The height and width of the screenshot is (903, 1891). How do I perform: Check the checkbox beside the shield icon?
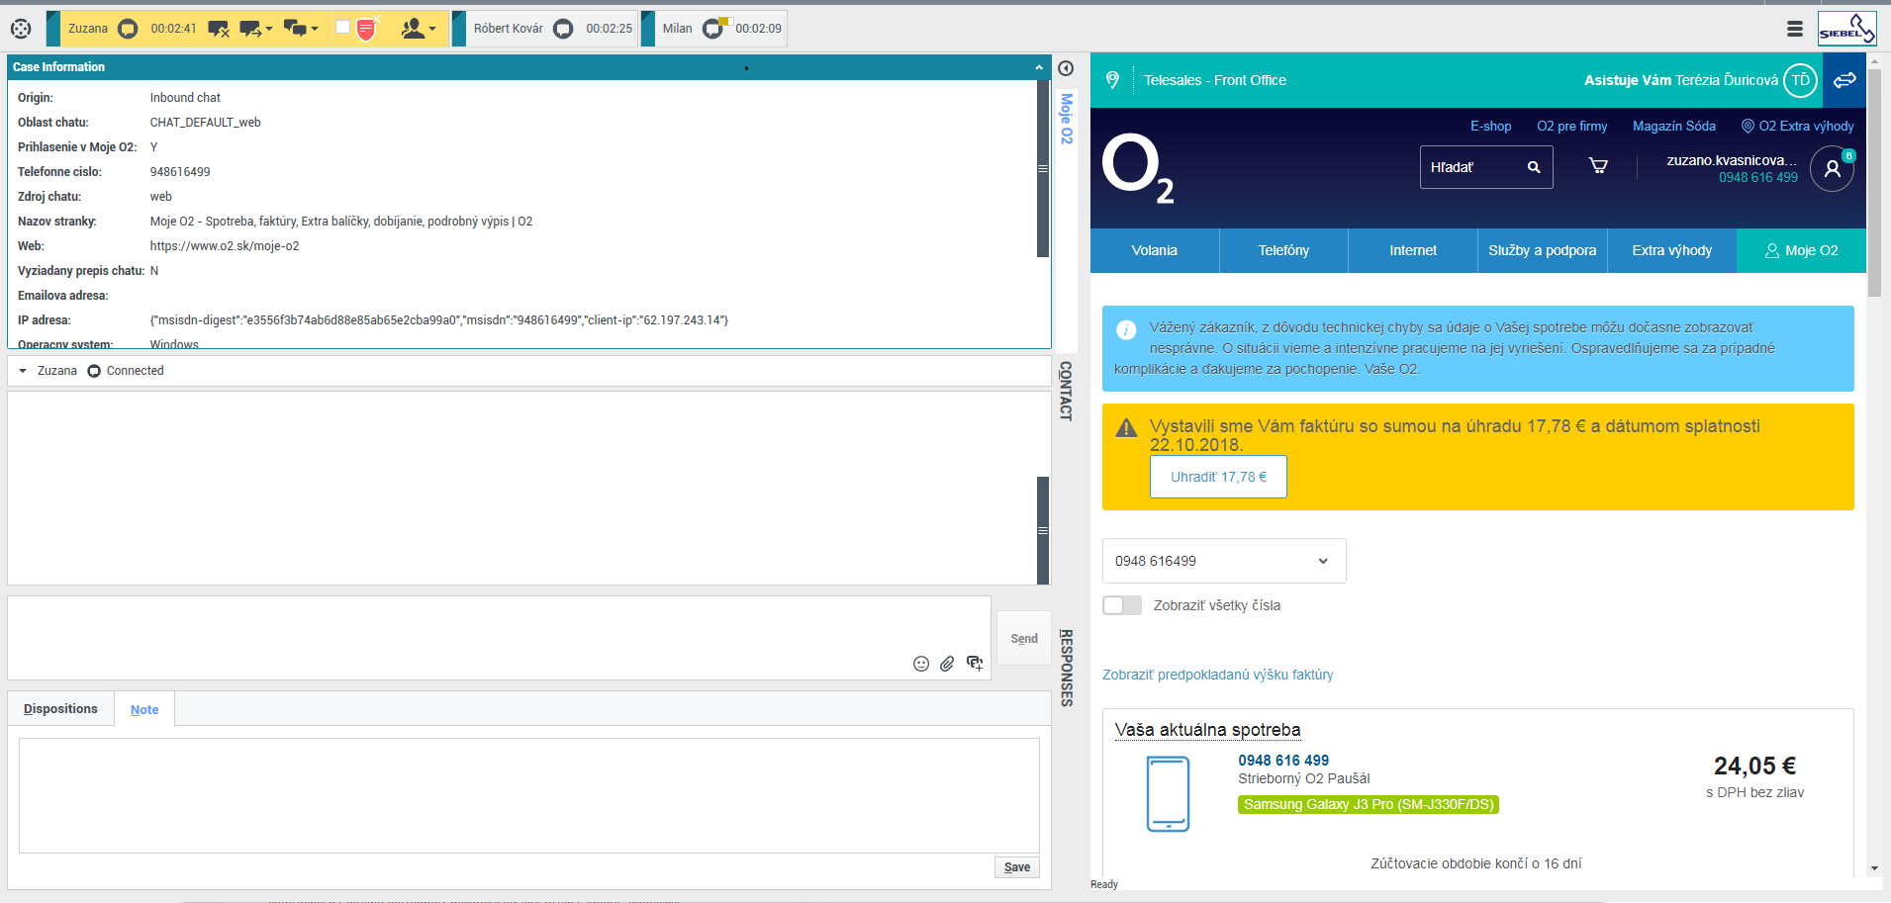click(x=343, y=27)
